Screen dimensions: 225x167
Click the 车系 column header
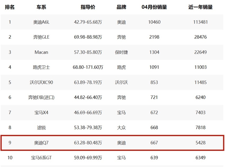(x=41, y=7)
